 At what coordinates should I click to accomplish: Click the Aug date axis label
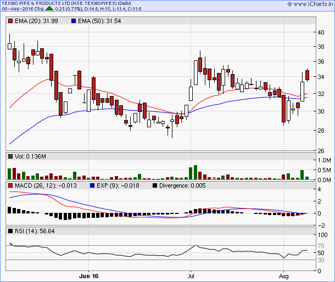coord(283,276)
